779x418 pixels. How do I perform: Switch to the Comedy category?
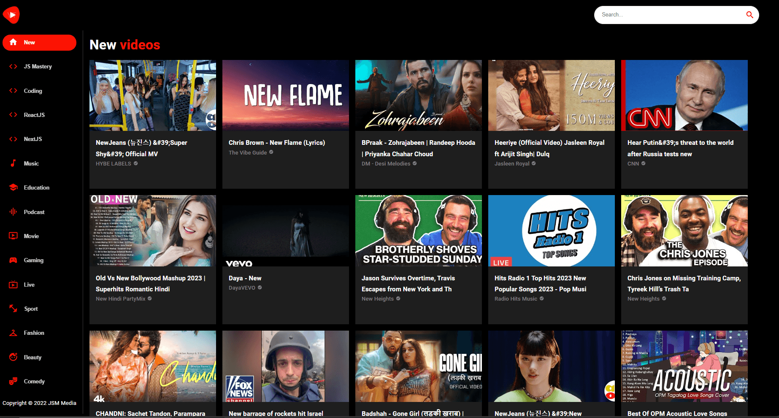[39, 381]
